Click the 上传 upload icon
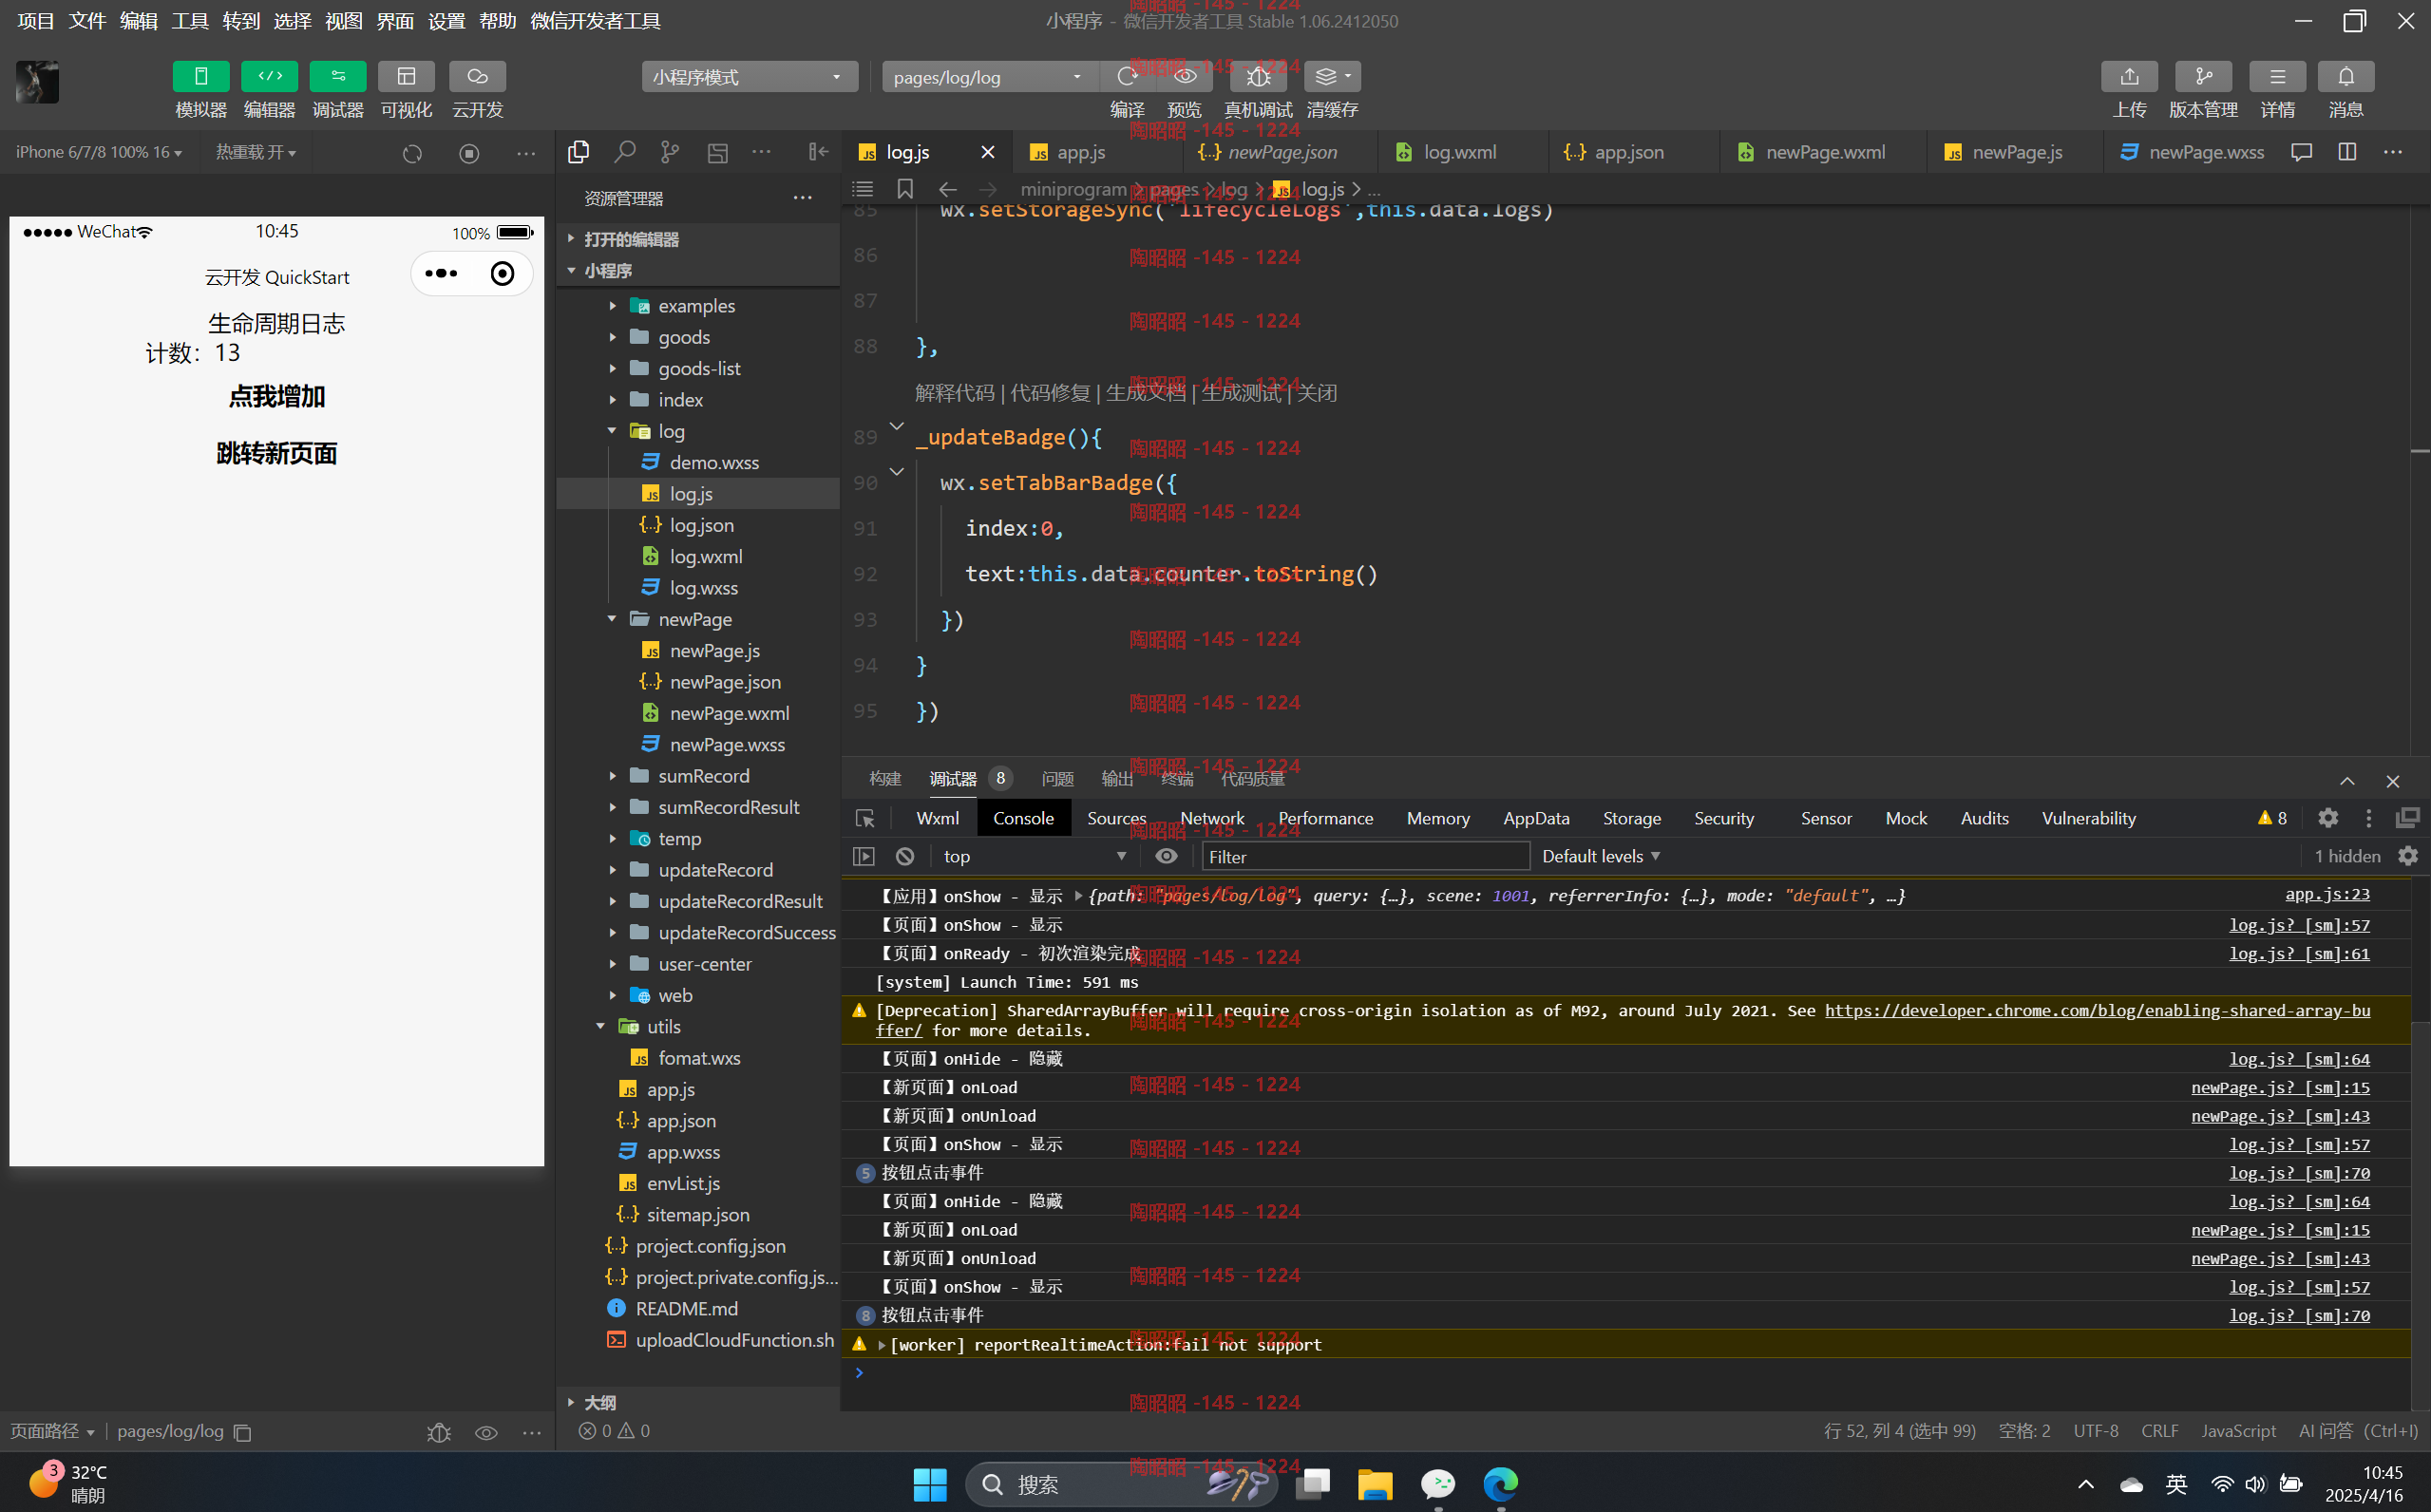This screenshot has height=1512, width=2431. [x=2129, y=76]
